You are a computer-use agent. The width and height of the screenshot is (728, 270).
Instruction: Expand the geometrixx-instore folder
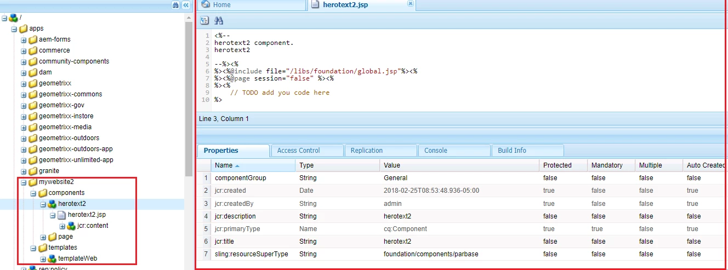pos(24,116)
